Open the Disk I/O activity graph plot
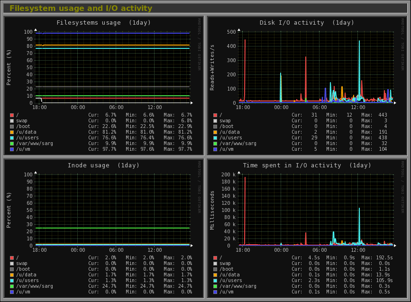The image size is (411, 302). click(x=316, y=67)
